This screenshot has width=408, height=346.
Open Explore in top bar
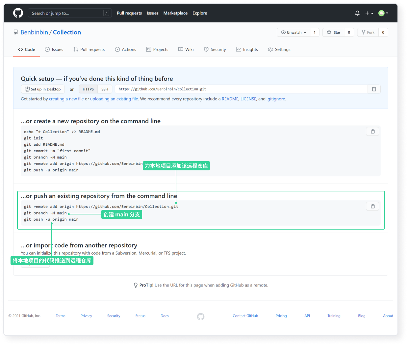pos(200,13)
